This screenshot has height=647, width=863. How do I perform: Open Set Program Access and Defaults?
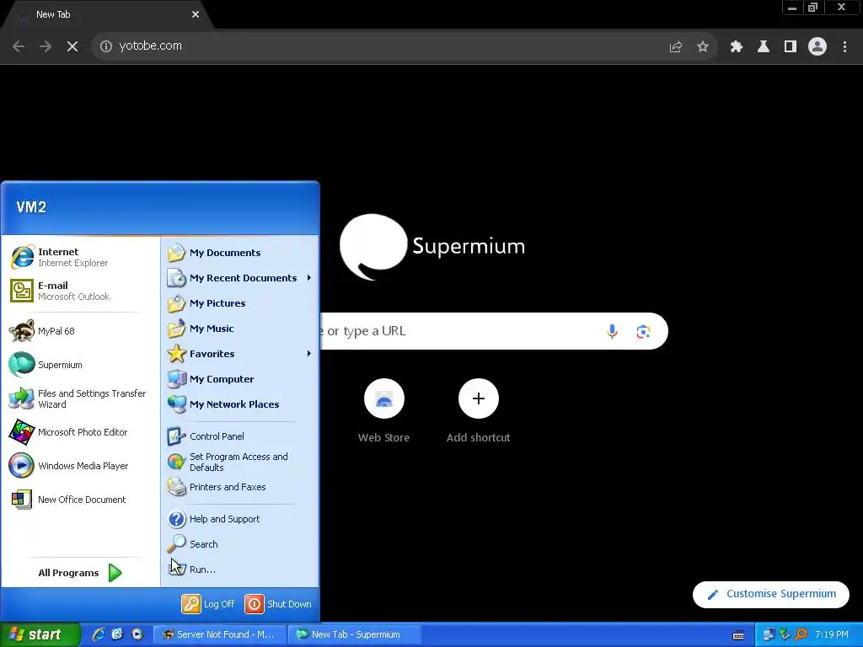point(240,463)
